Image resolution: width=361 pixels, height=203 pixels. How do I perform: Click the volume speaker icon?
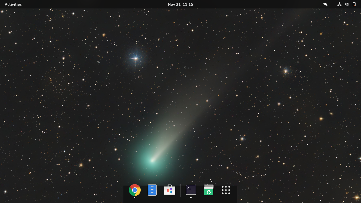347,4
